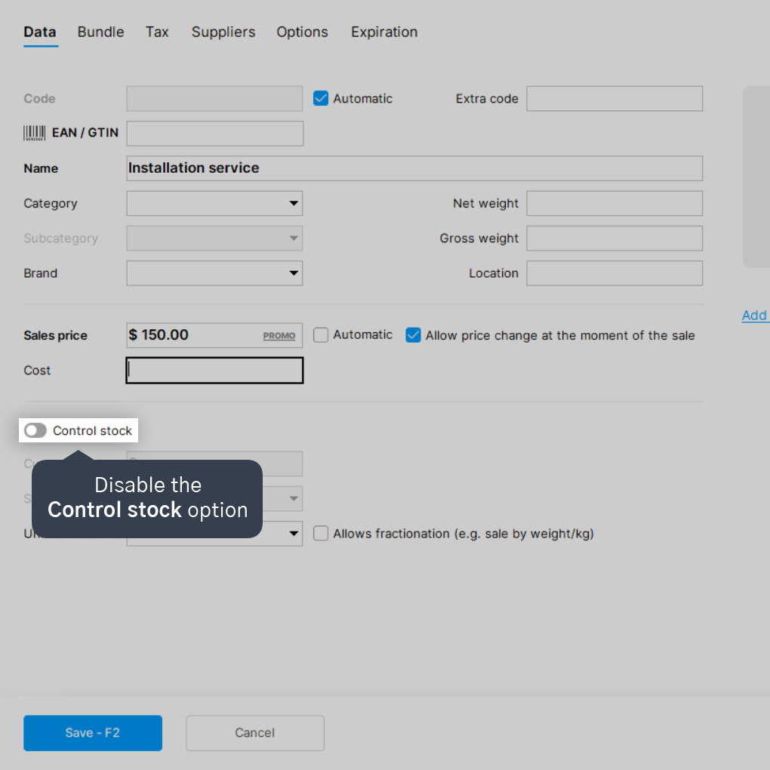Click the Cancel button
This screenshot has width=770, height=770.
coord(255,733)
